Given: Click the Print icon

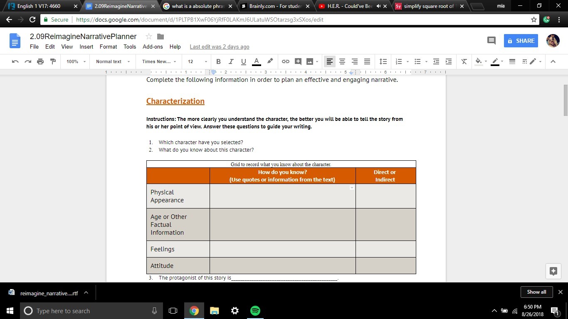Looking at the screenshot, I should coord(40,61).
